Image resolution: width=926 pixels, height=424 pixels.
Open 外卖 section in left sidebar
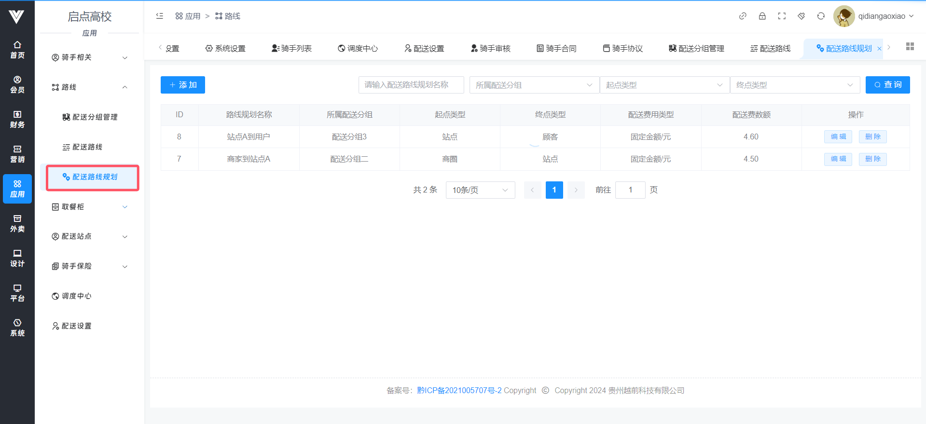17,223
